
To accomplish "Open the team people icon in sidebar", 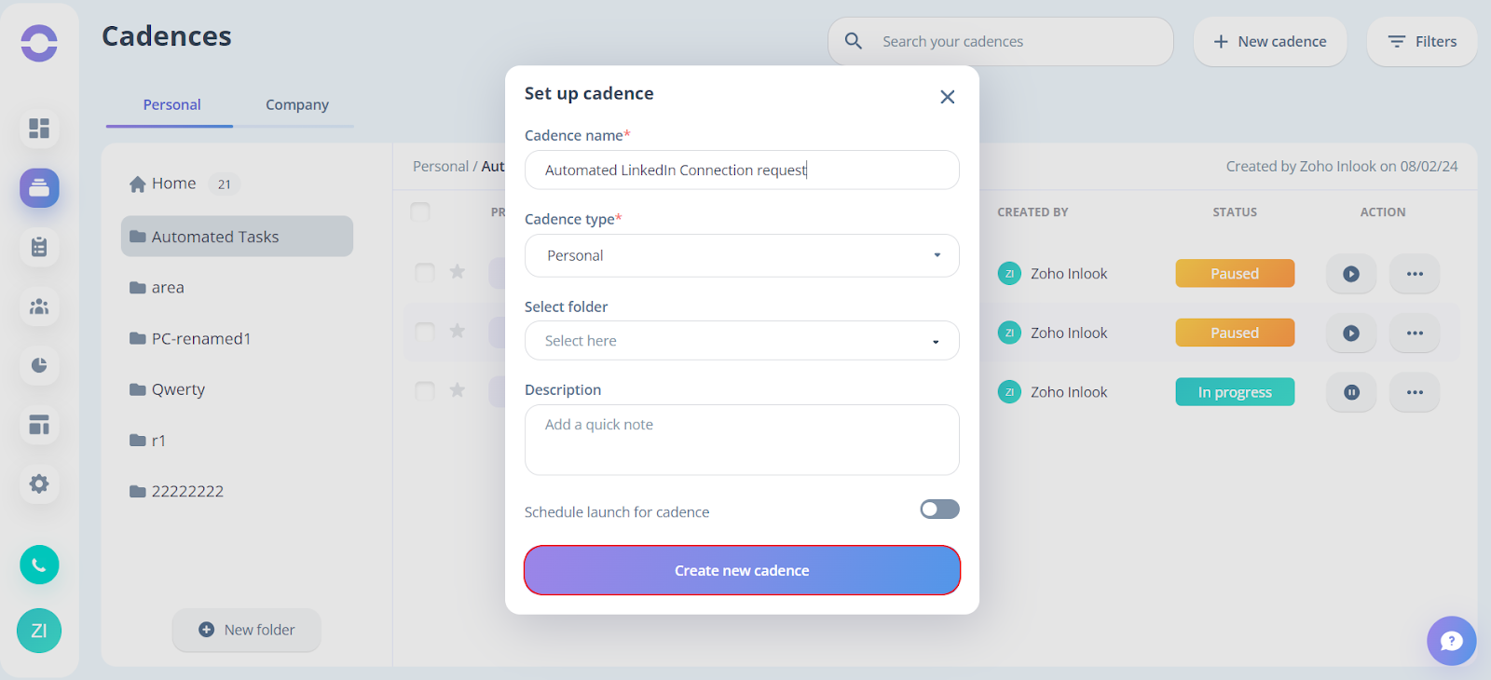I will pyautogui.click(x=39, y=306).
